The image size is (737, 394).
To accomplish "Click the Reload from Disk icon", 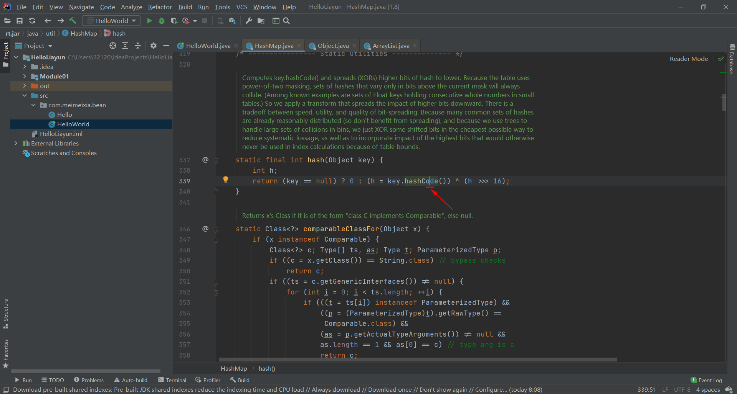I will pyautogui.click(x=32, y=21).
